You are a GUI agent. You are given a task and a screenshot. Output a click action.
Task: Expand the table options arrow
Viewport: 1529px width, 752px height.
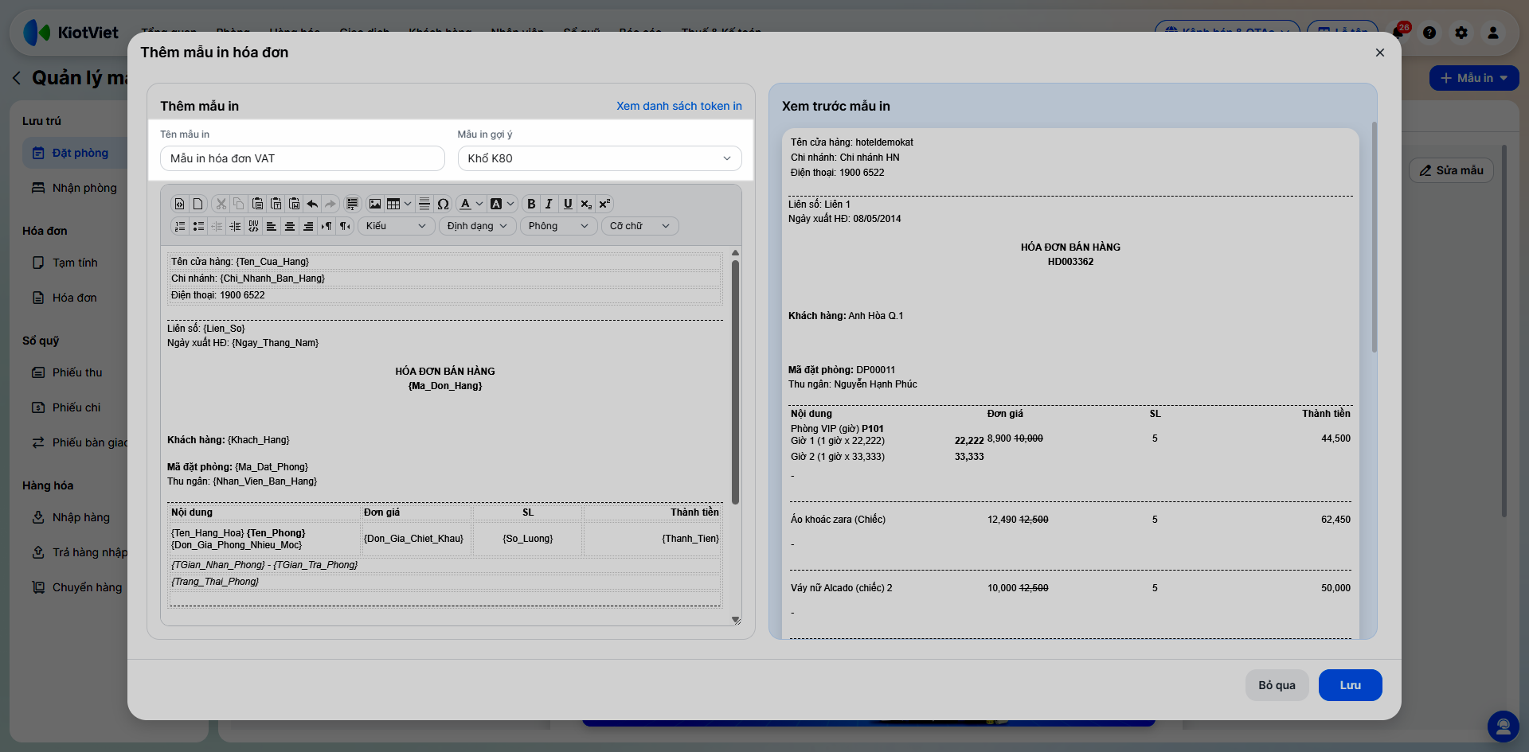point(408,204)
